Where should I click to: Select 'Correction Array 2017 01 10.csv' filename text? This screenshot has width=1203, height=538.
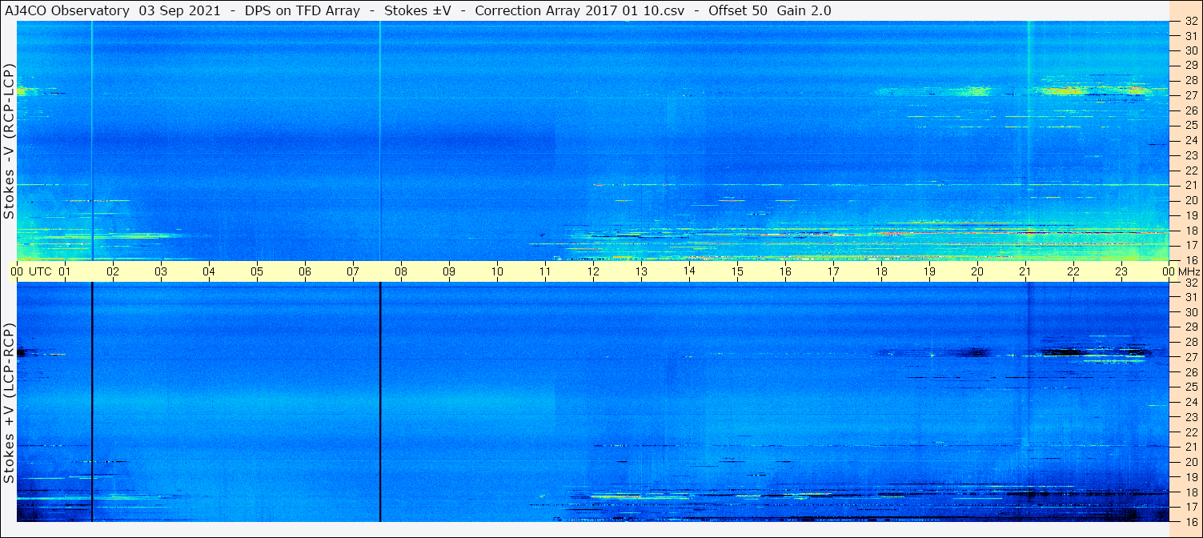579,11
